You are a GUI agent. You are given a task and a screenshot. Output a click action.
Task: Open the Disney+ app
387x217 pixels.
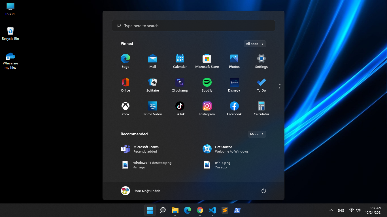click(x=234, y=85)
